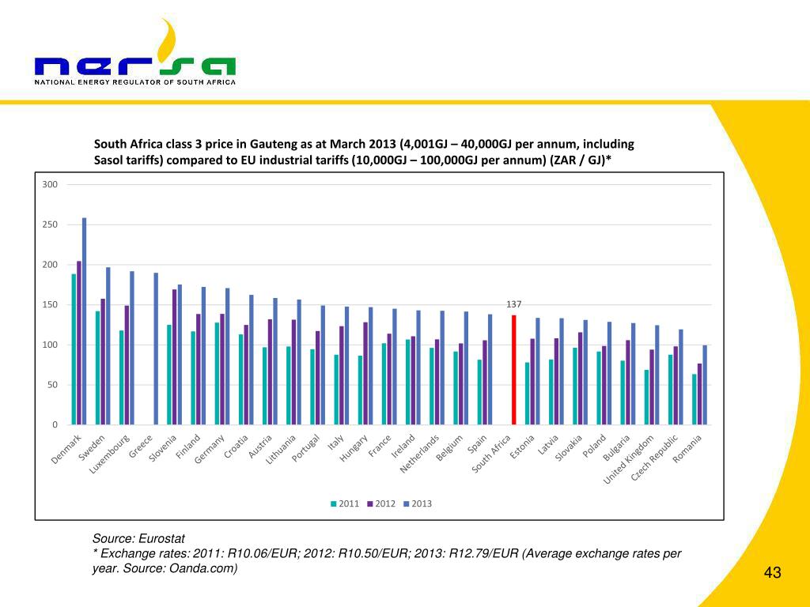Click the flame icon in the NERSA logo

tap(165, 40)
